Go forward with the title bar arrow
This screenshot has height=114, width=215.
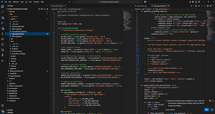click(72, 2)
